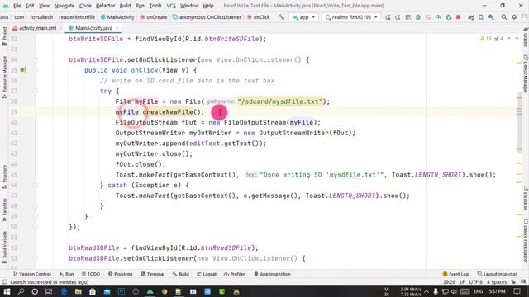
Task: Open the Windows Start menu
Action: [x=7, y=291]
